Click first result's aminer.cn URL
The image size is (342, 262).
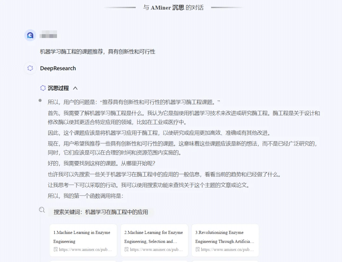(85, 250)
